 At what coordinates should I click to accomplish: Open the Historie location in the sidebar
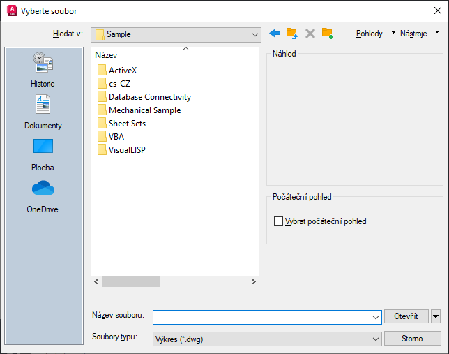coord(43,70)
